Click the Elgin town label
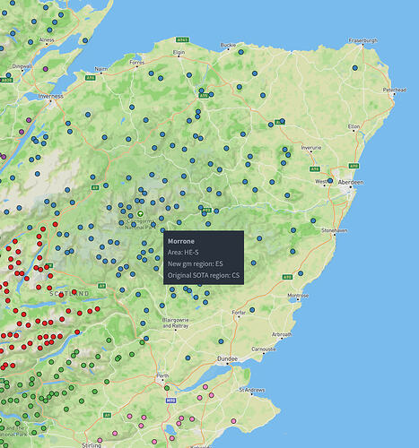This screenshot has height=448, width=419. 179,53
